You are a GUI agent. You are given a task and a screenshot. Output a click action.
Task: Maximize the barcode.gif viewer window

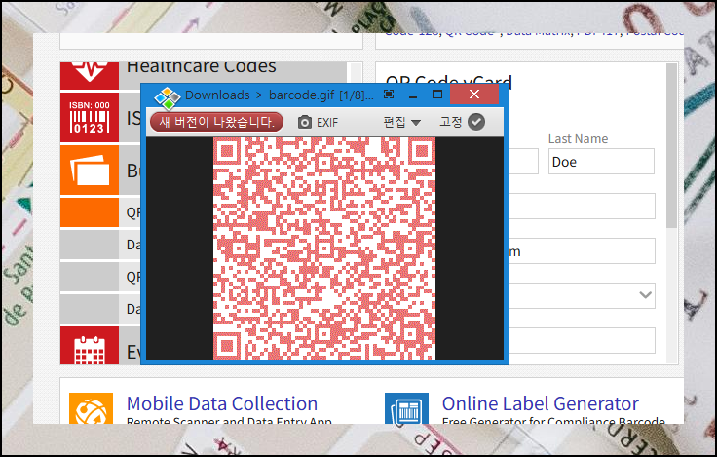point(437,95)
